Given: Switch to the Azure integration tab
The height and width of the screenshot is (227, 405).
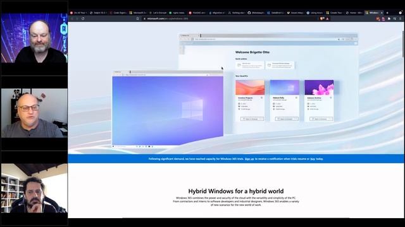Looking at the screenshot, I should tap(296, 13).
